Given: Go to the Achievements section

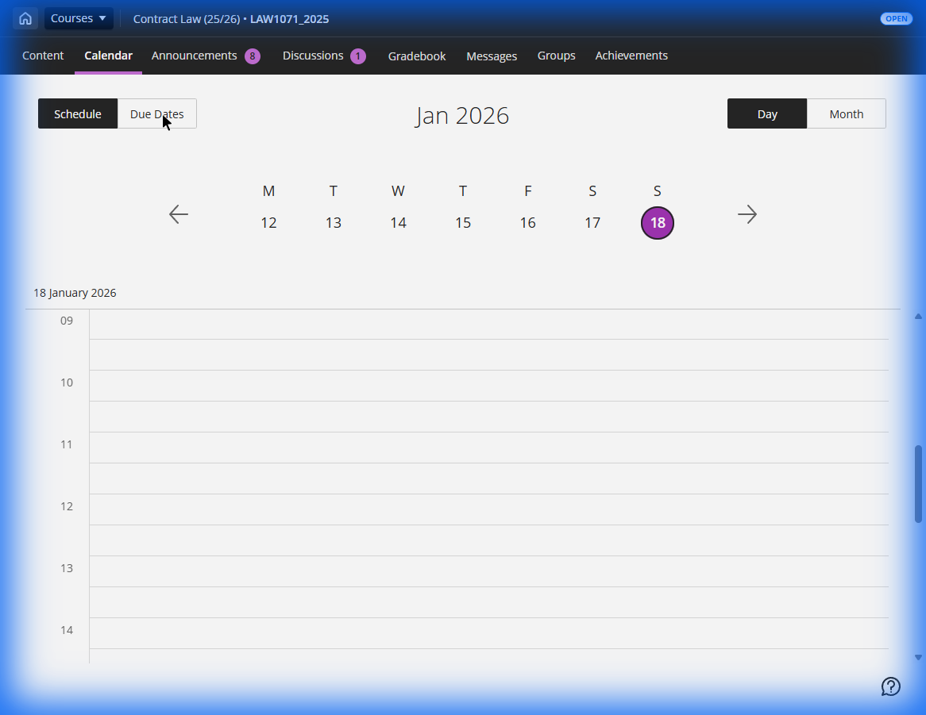Looking at the screenshot, I should pos(631,56).
